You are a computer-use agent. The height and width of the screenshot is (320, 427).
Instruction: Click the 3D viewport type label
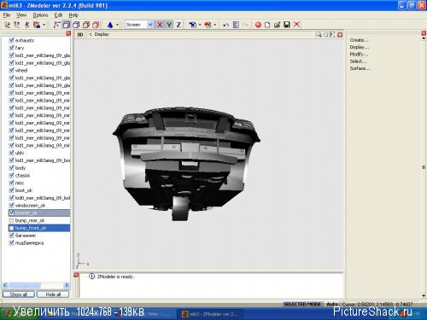(x=80, y=34)
